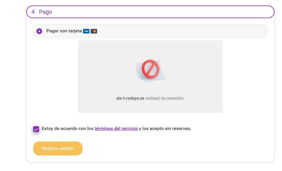The height and width of the screenshot is (171, 282).
Task: Click the 'y los acepto sin reservas' text
Action: 165,129
